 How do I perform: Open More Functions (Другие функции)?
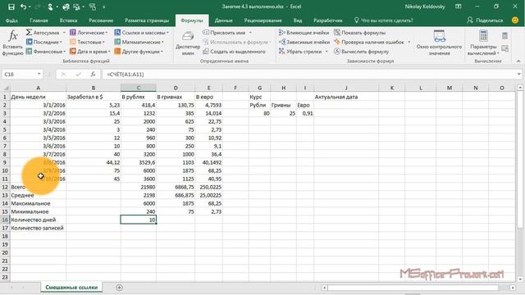point(139,52)
